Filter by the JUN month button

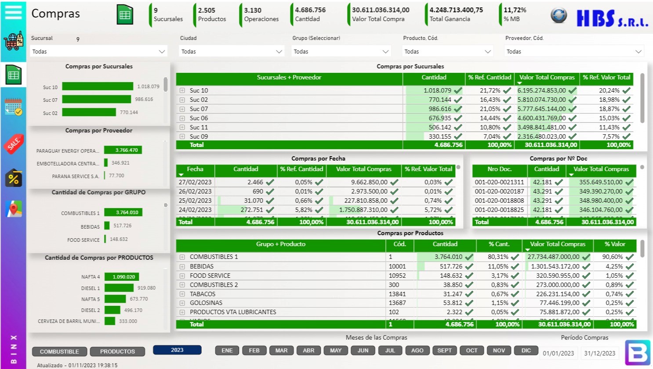point(363,350)
